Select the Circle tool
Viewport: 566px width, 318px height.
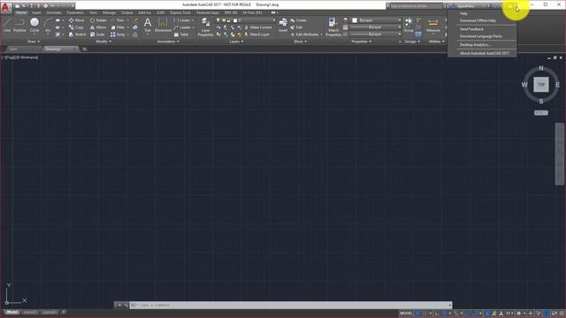[34, 26]
